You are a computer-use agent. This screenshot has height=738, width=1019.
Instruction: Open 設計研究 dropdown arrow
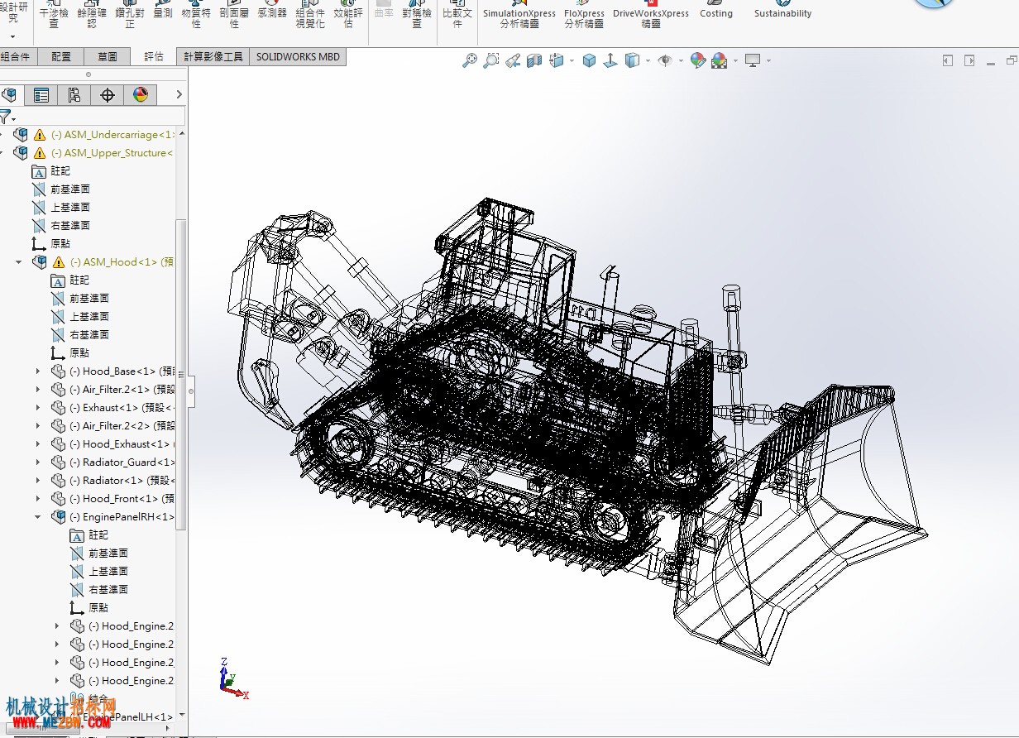12,36
